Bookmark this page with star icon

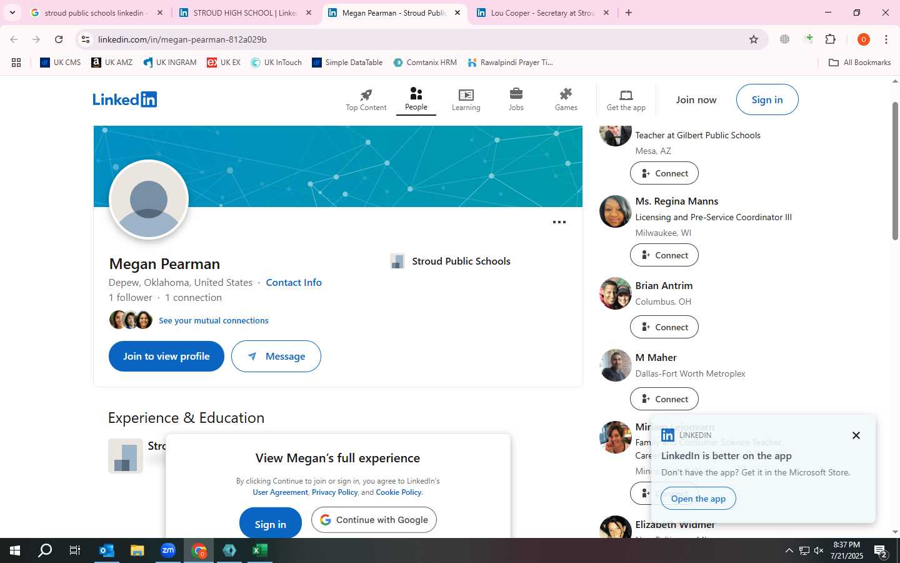click(754, 39)
